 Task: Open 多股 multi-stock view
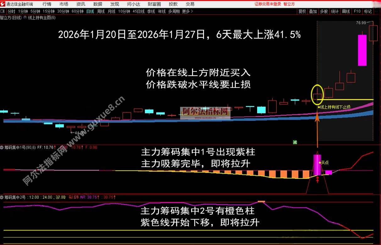[324, 11]
